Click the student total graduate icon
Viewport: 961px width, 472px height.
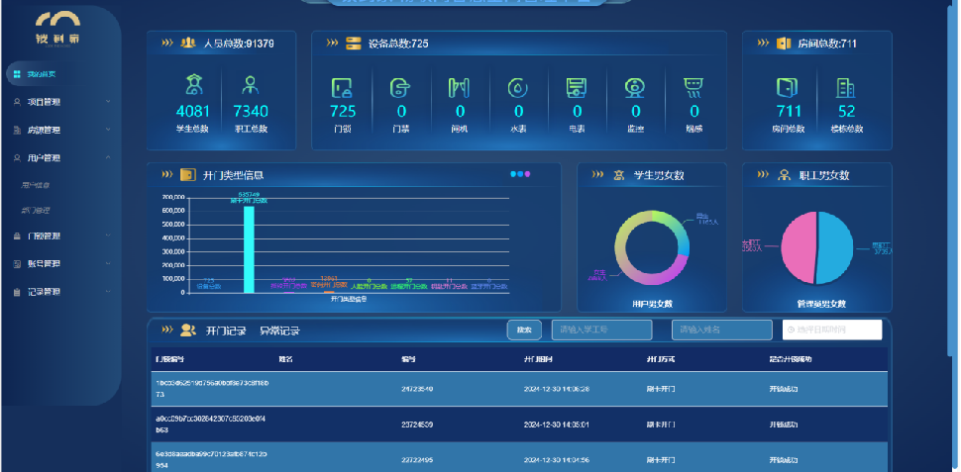click(x=192, y=85)
